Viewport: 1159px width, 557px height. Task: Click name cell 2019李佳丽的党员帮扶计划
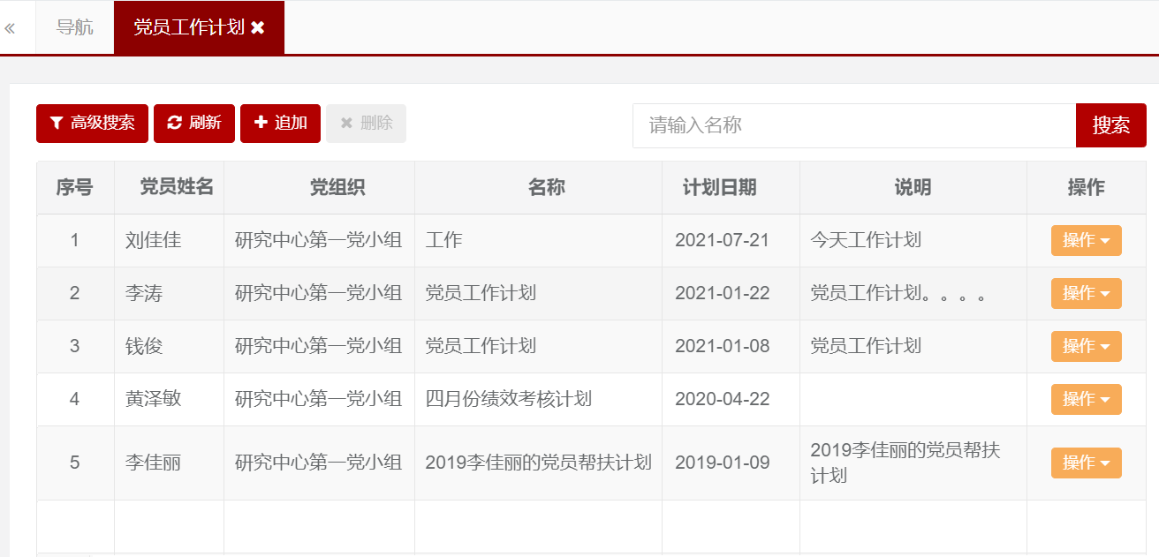(539, 463)
